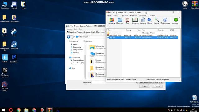Select Документы in the dialog navigation tree
This screenshot has height=112, width=199.
[x=76, y=47]
